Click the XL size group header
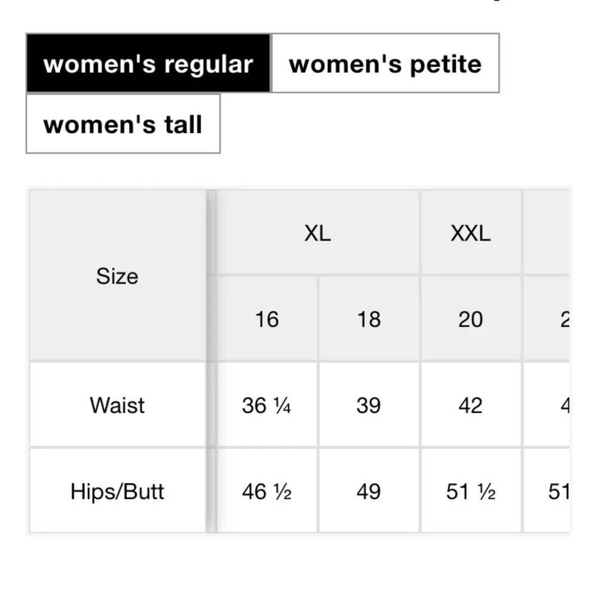Screen dimensions: 598x598 pyautogui.click(x=318, y=233)
